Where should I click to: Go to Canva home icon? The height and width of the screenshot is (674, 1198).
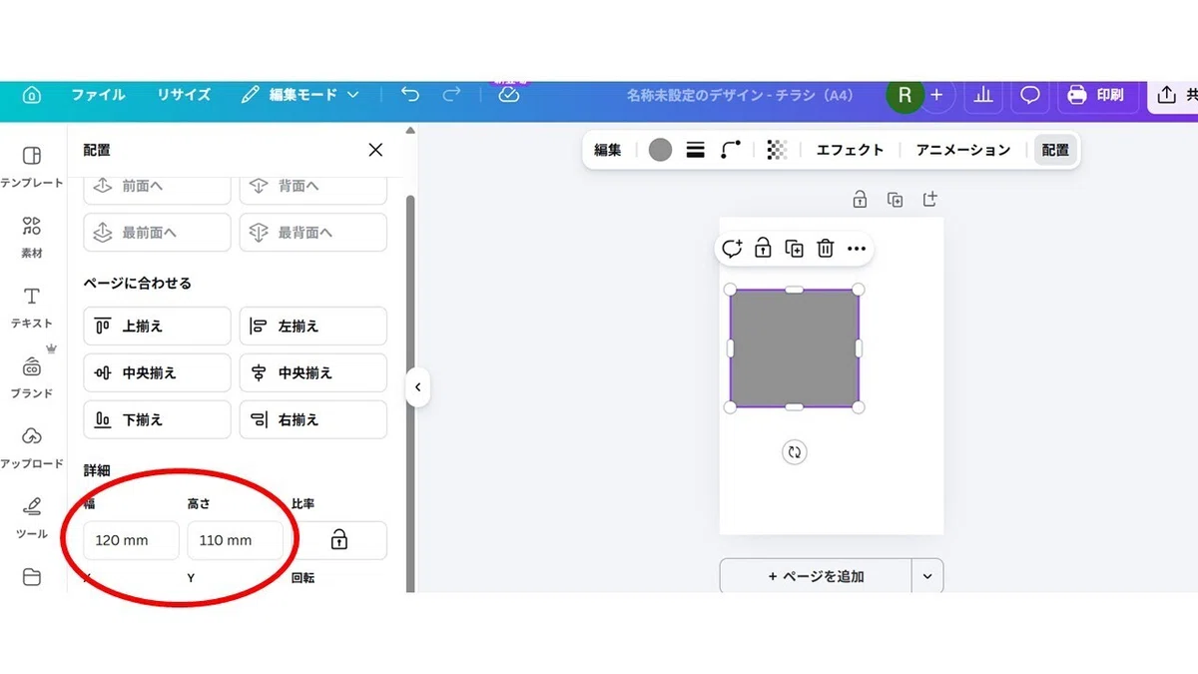(32, 95)
